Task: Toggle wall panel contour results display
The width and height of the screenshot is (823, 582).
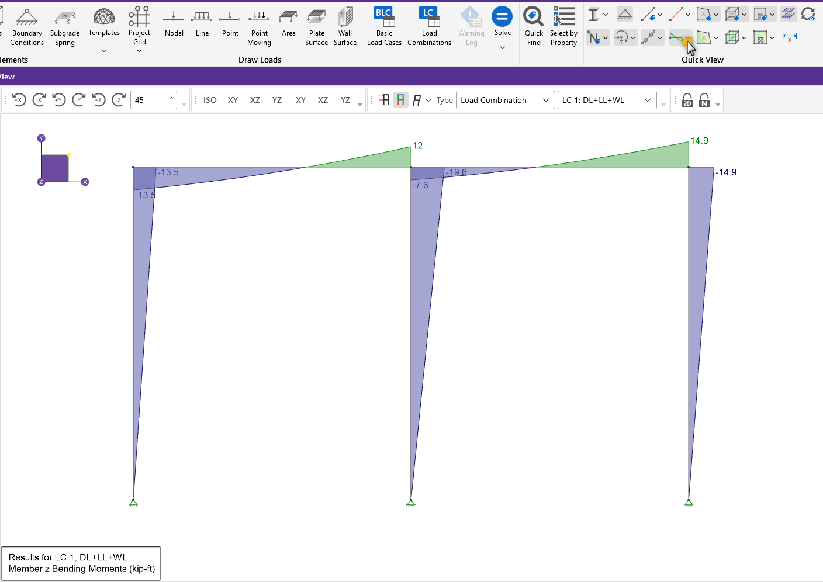Action: point(760,38)
